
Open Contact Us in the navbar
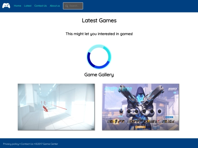click(40, 6)
